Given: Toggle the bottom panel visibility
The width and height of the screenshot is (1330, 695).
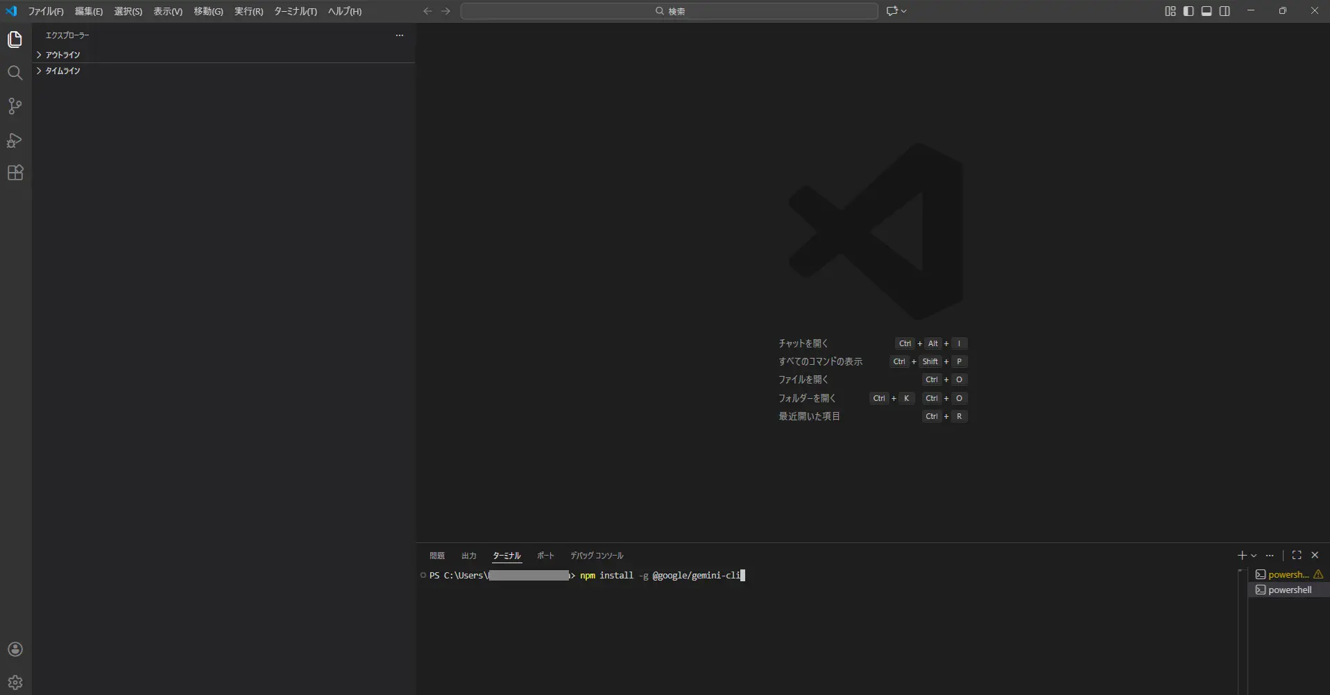Looking at the screenshot, I should 1207,11.
